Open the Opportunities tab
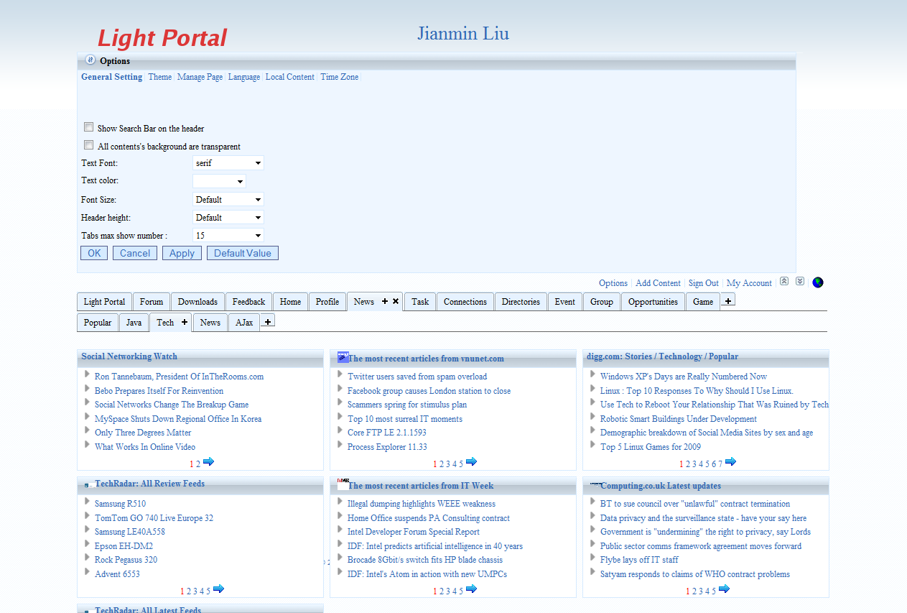 (653, 302)
